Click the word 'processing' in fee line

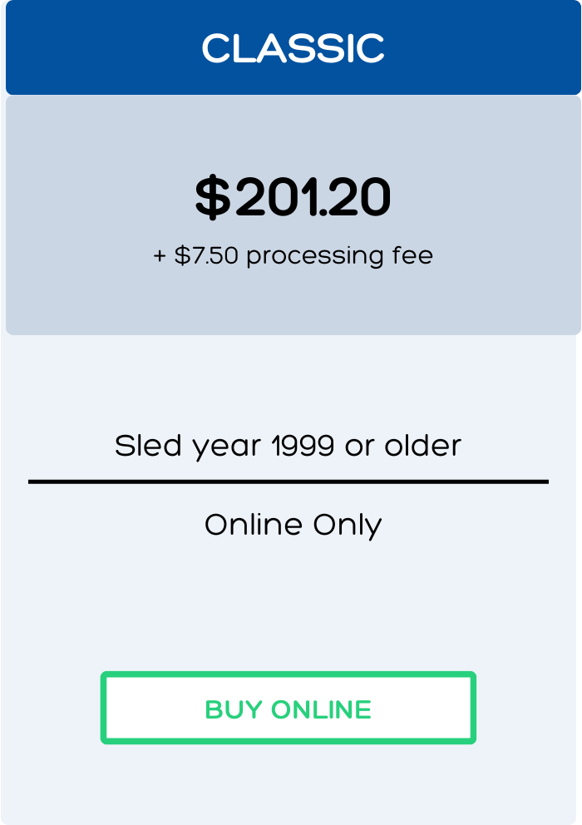316,257
